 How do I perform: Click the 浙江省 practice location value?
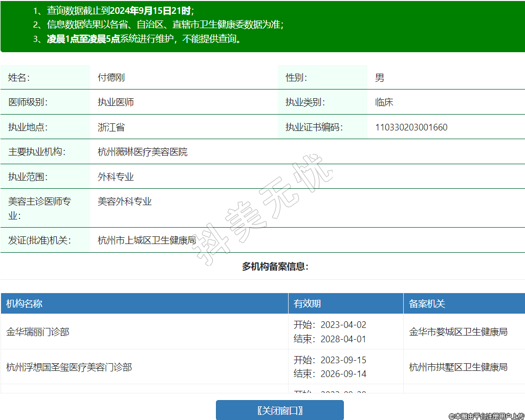coord(111,127)
